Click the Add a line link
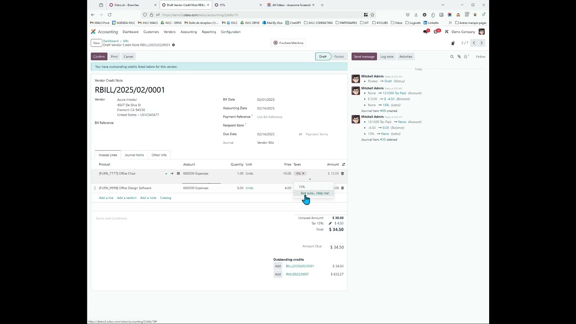 [106, 198]
